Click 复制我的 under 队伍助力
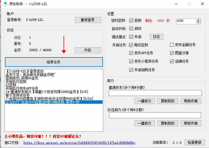 click(x=168, y=123)
